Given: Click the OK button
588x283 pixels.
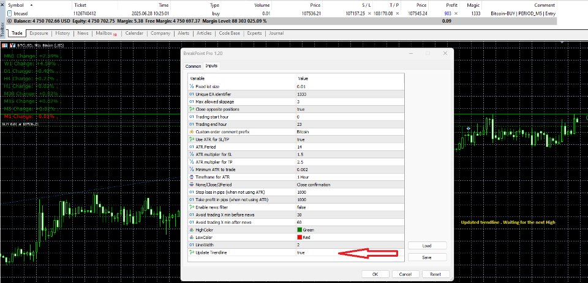Looking at the screenshot, I should coord(375,274).
